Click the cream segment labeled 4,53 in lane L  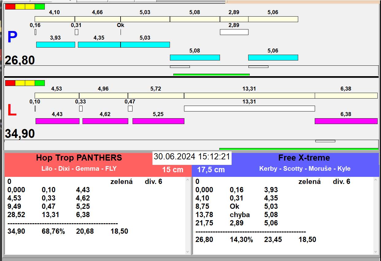57,95
